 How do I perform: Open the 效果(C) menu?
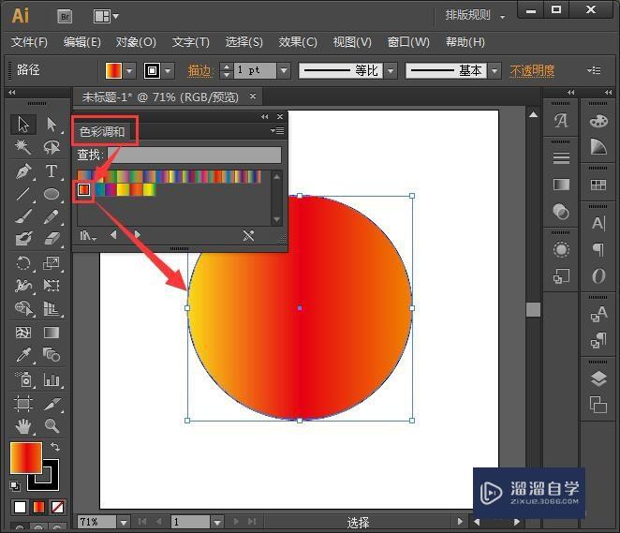pos(298,42)
